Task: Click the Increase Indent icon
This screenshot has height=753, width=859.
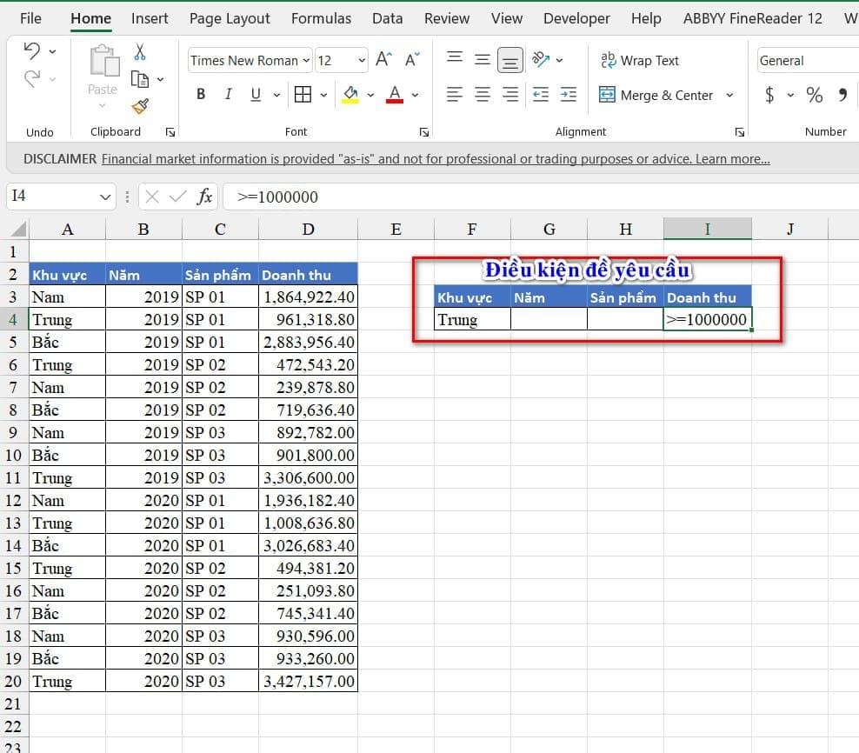Action: 569,95
